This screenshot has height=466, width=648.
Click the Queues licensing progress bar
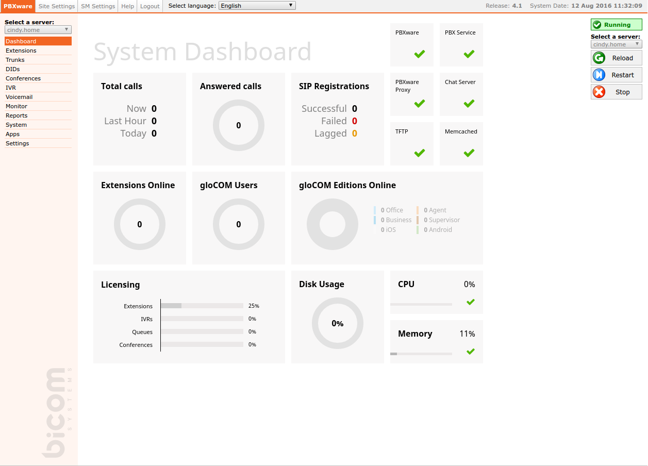(202, 331)
